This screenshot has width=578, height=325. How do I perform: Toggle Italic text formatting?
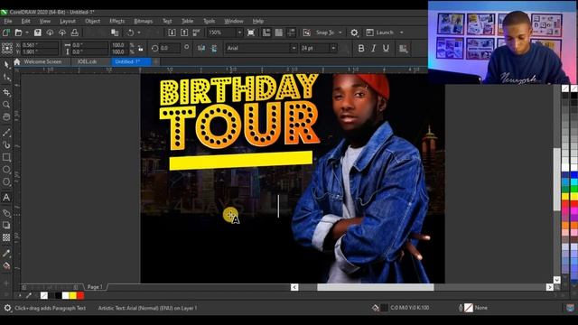click(373, 48)
